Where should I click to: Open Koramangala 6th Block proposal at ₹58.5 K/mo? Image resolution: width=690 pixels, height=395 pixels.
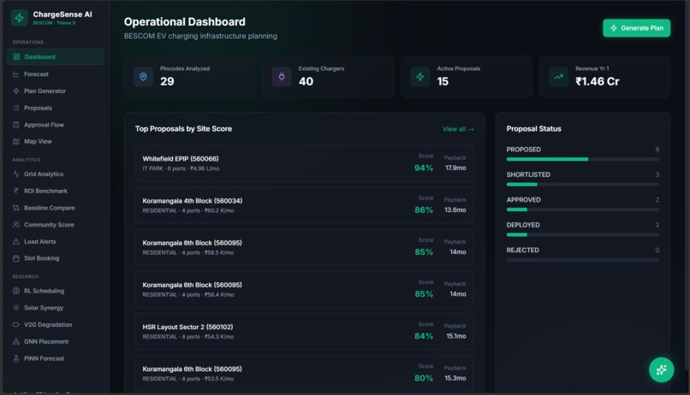coord(304,247)
